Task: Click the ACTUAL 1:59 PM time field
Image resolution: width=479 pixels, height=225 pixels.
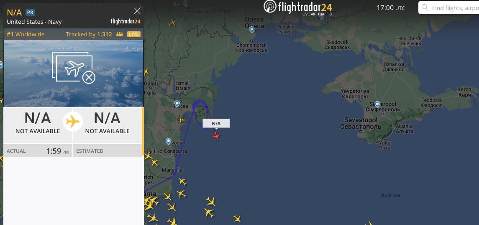Action: coord(38,151)
